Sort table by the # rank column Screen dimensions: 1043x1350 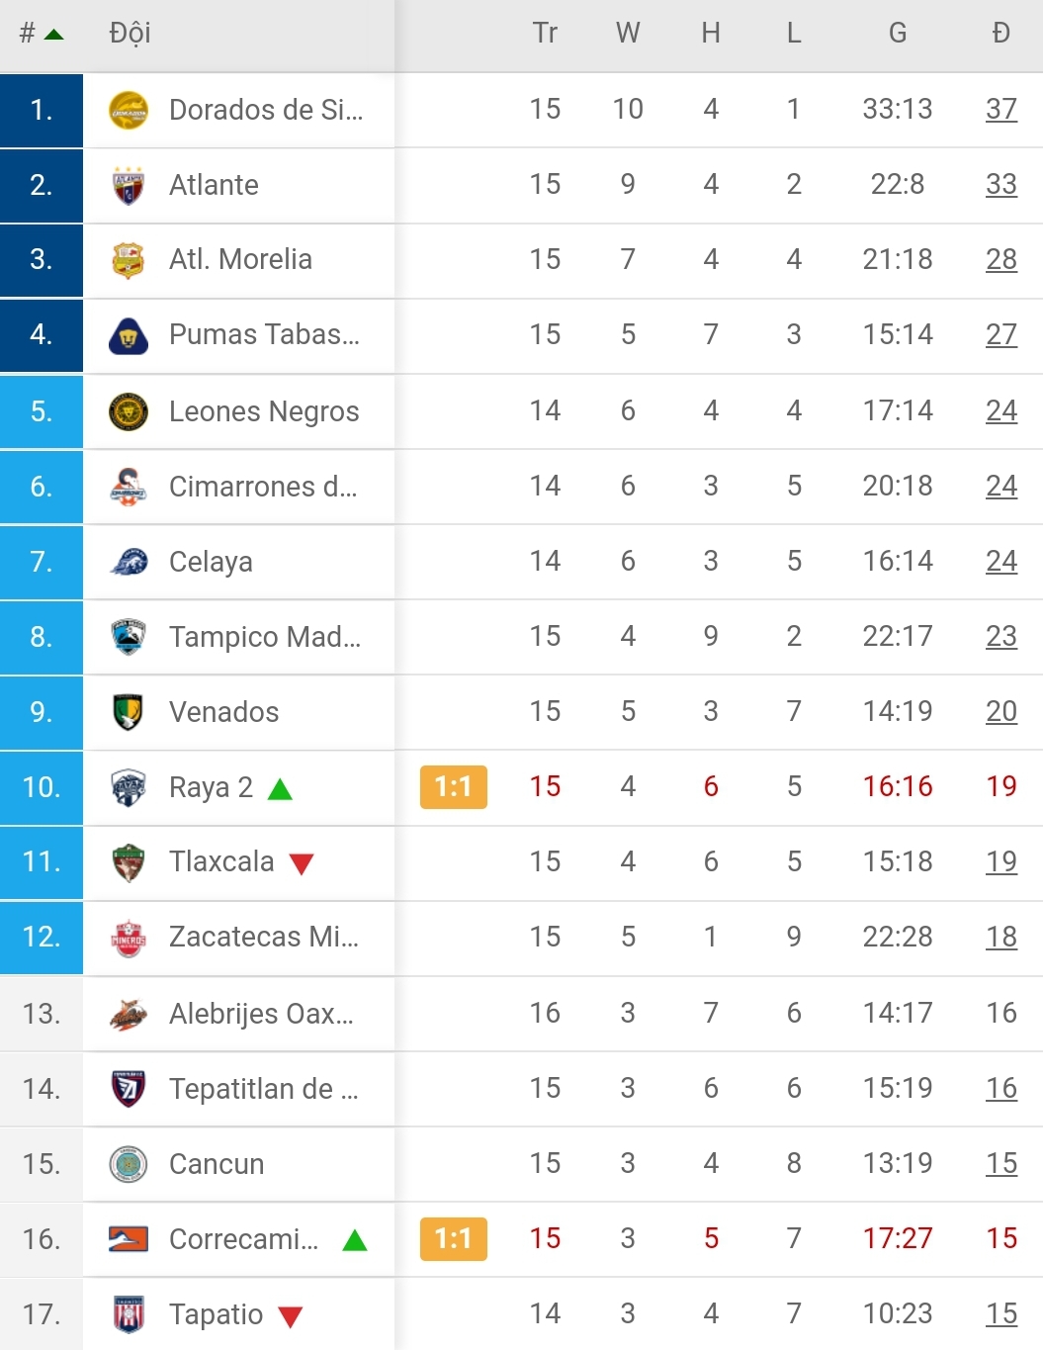(40, 34)
